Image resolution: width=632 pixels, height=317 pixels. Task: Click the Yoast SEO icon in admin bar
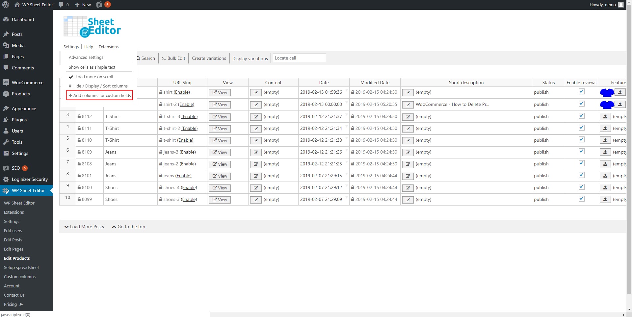pyautogui.click(x=99, y=5)
